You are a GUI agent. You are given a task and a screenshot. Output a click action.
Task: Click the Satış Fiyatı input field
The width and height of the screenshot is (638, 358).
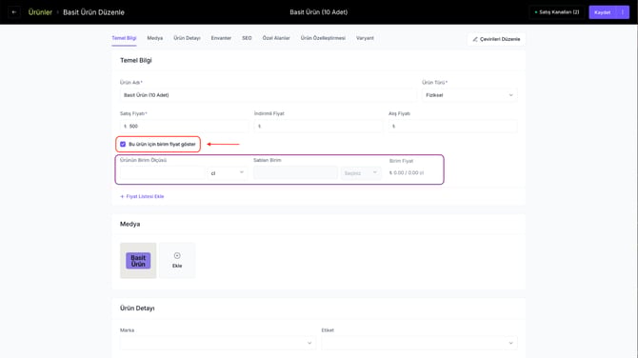coord(185,126)
